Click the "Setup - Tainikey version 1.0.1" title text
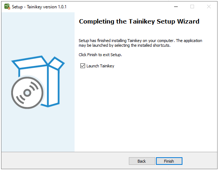The width and height of the screenshot is (219, 171). pos(39,7)
